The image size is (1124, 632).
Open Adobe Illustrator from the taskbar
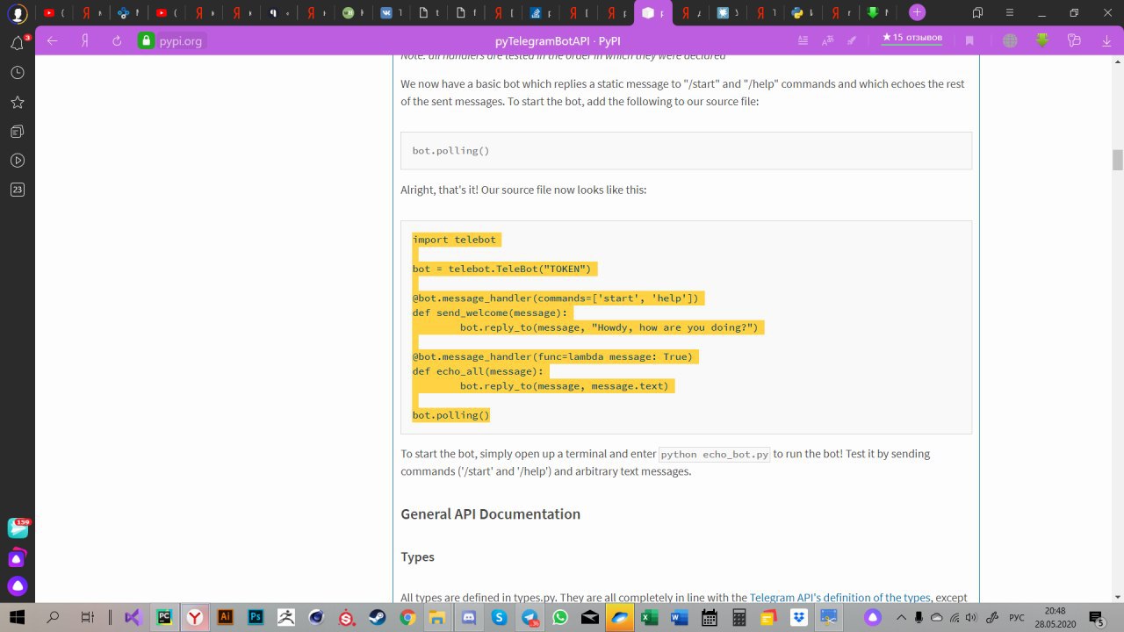[x=225, y=617]
